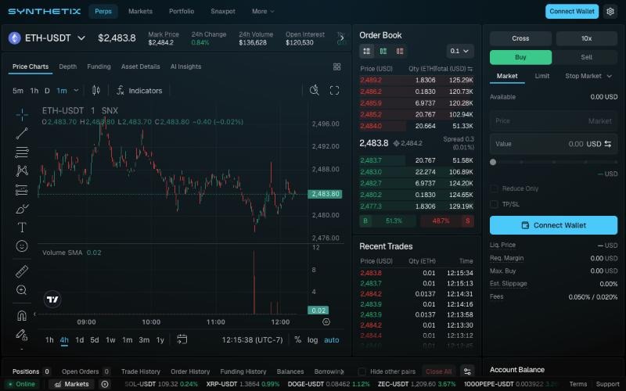Click Connect Wallet in order panel
626x391 pixels.
click(553, 225)
